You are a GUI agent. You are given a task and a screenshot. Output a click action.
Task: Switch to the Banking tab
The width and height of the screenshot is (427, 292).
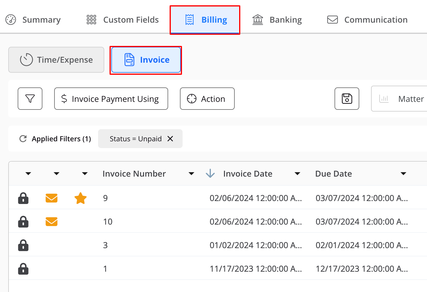pos(277,20)
